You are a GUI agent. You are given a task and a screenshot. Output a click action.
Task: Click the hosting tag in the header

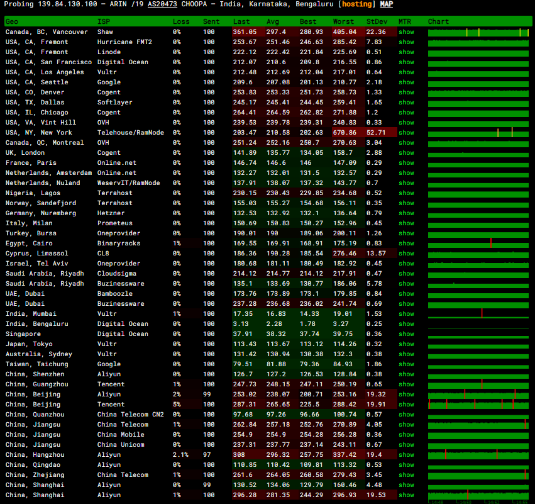(356, 4)
